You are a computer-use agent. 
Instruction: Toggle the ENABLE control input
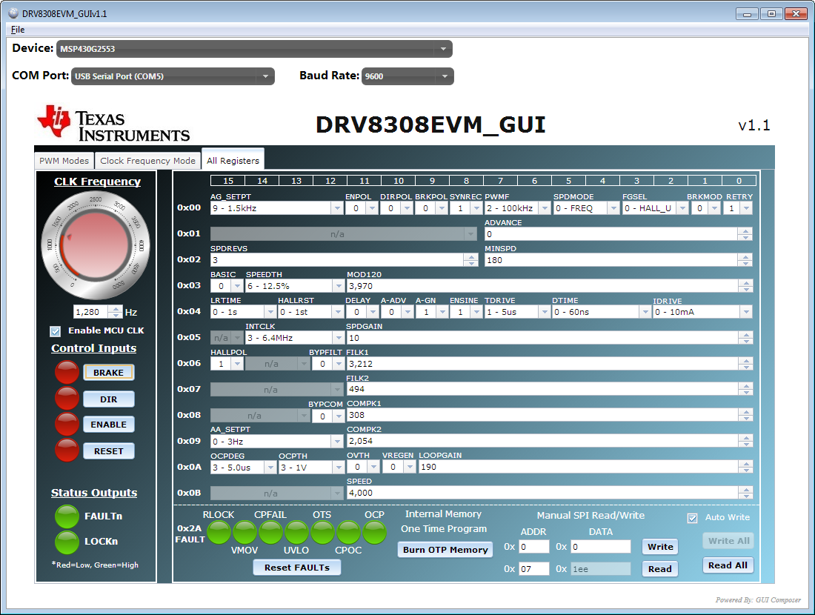point(109,425)
